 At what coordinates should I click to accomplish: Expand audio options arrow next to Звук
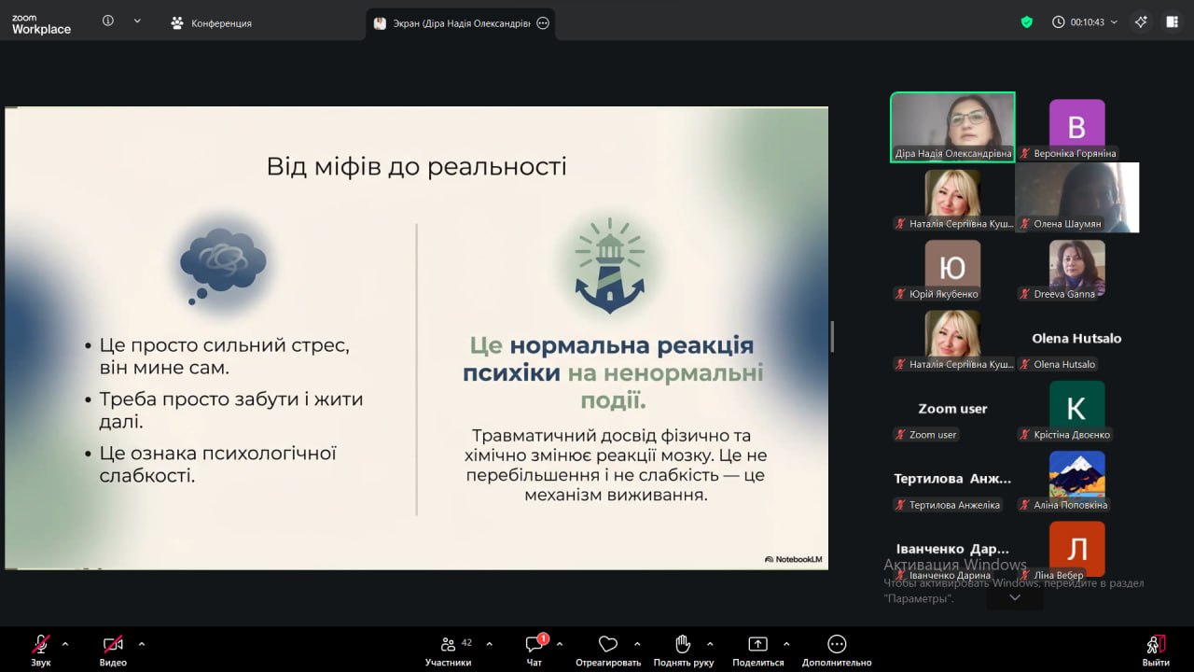pos(65,644)
